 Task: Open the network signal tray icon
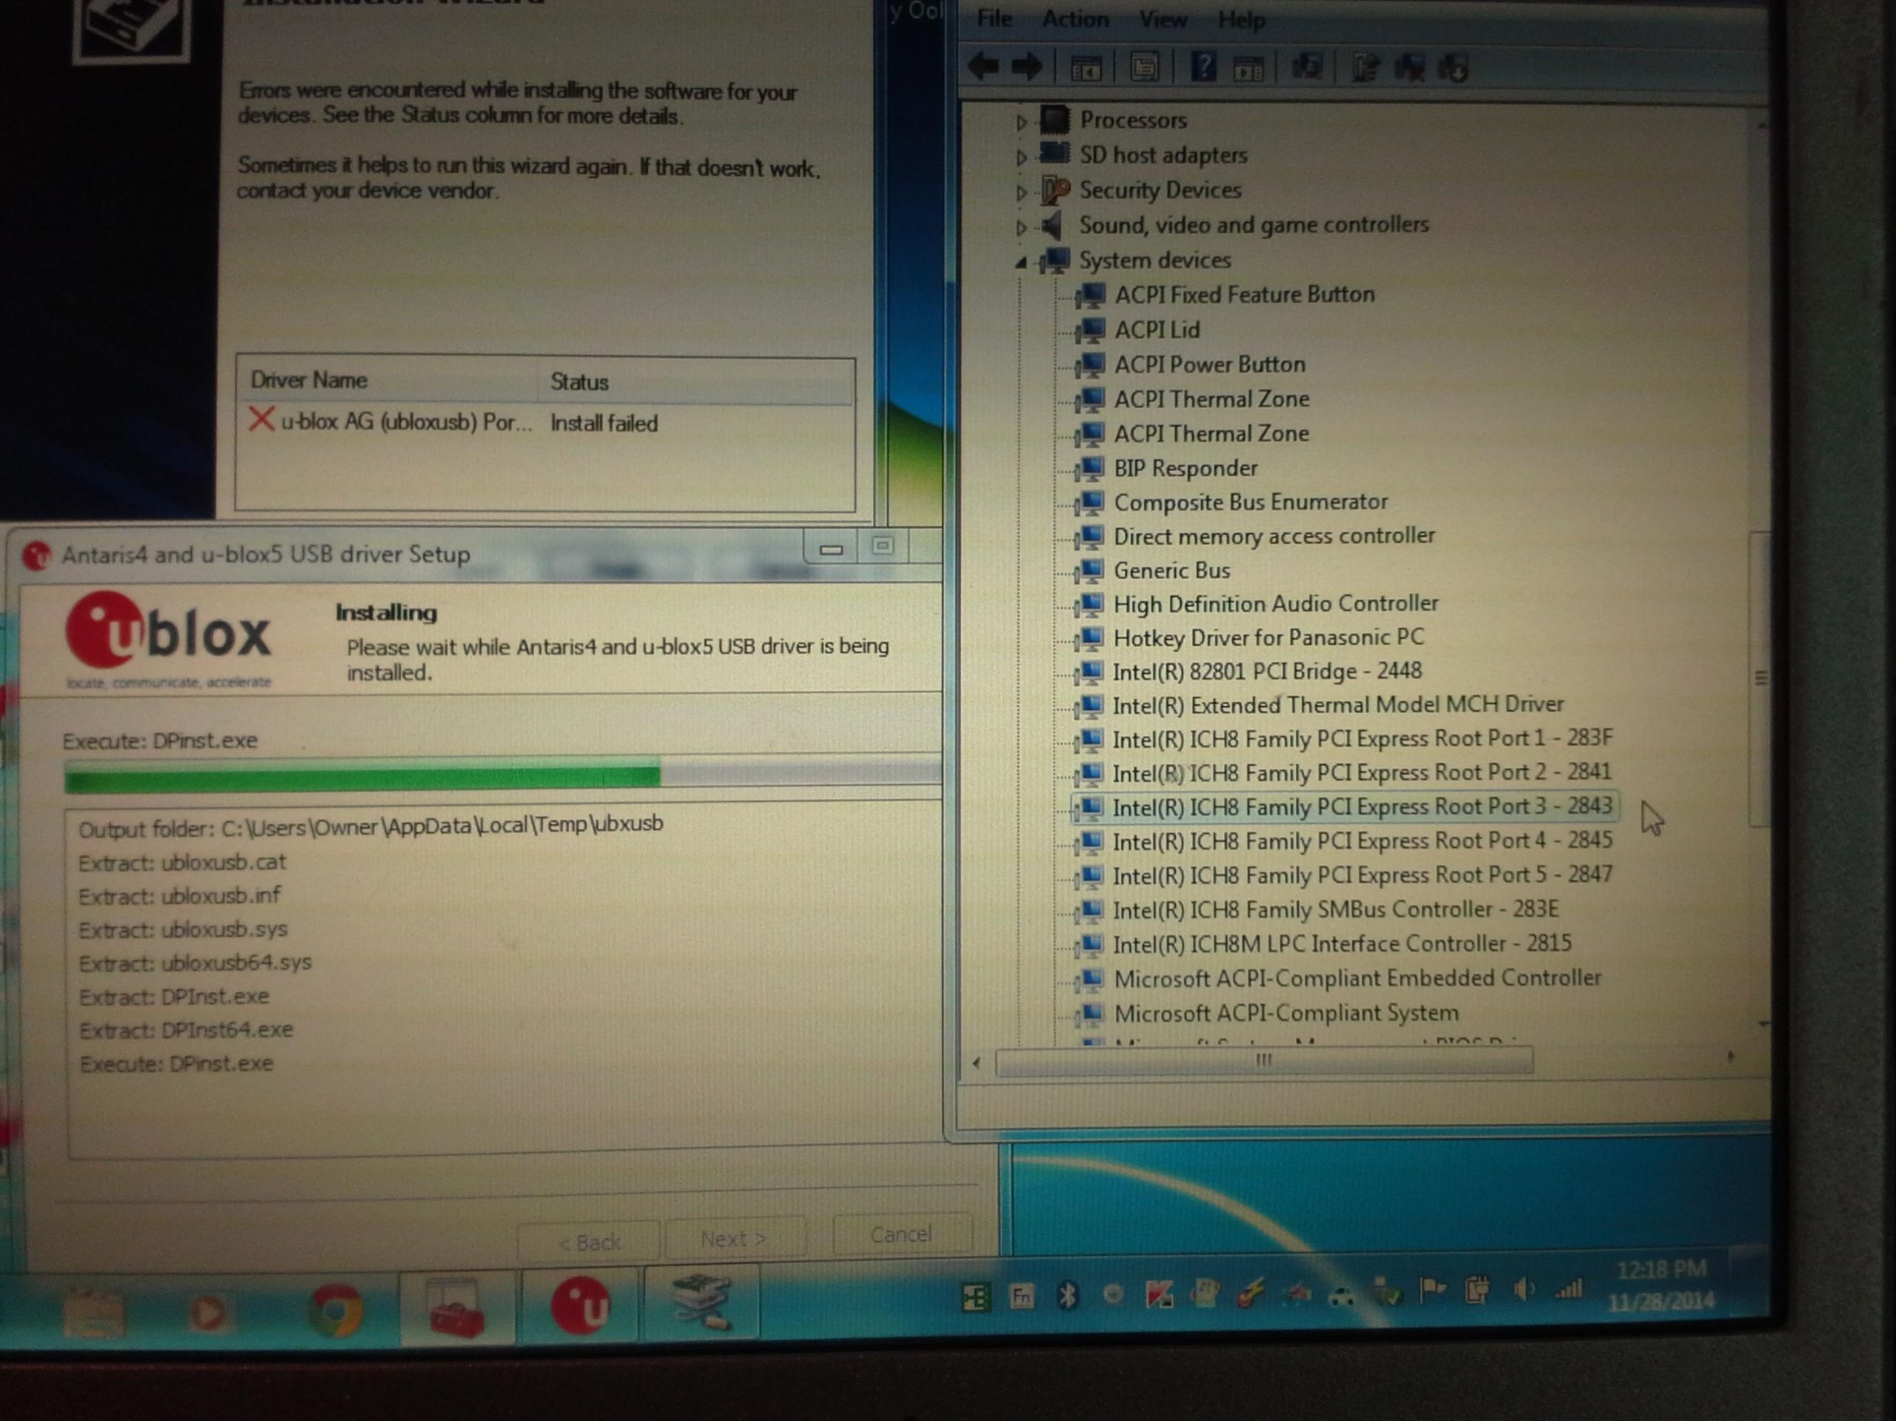[x=1569, y=1288]
